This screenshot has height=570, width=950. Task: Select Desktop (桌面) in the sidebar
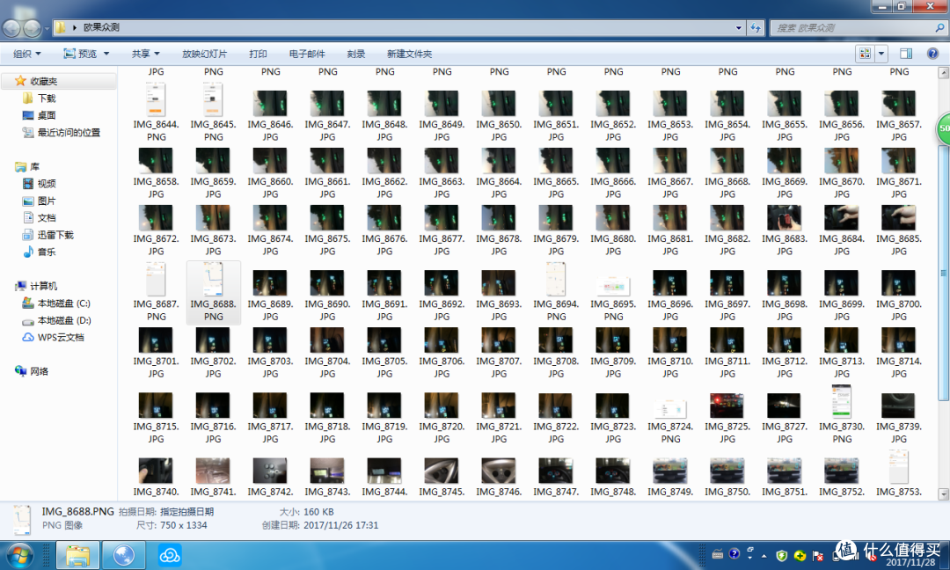point(39,115)
